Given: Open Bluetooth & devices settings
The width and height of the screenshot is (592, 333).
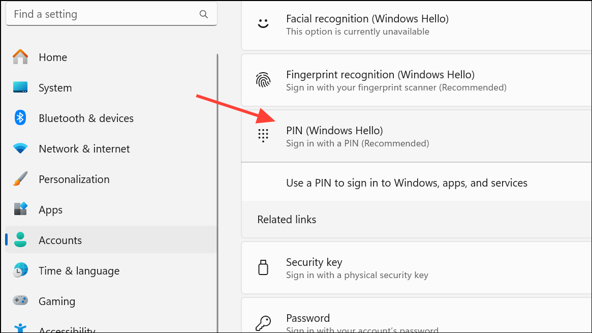Looking at the screenshot, I should tap(86, 118).
